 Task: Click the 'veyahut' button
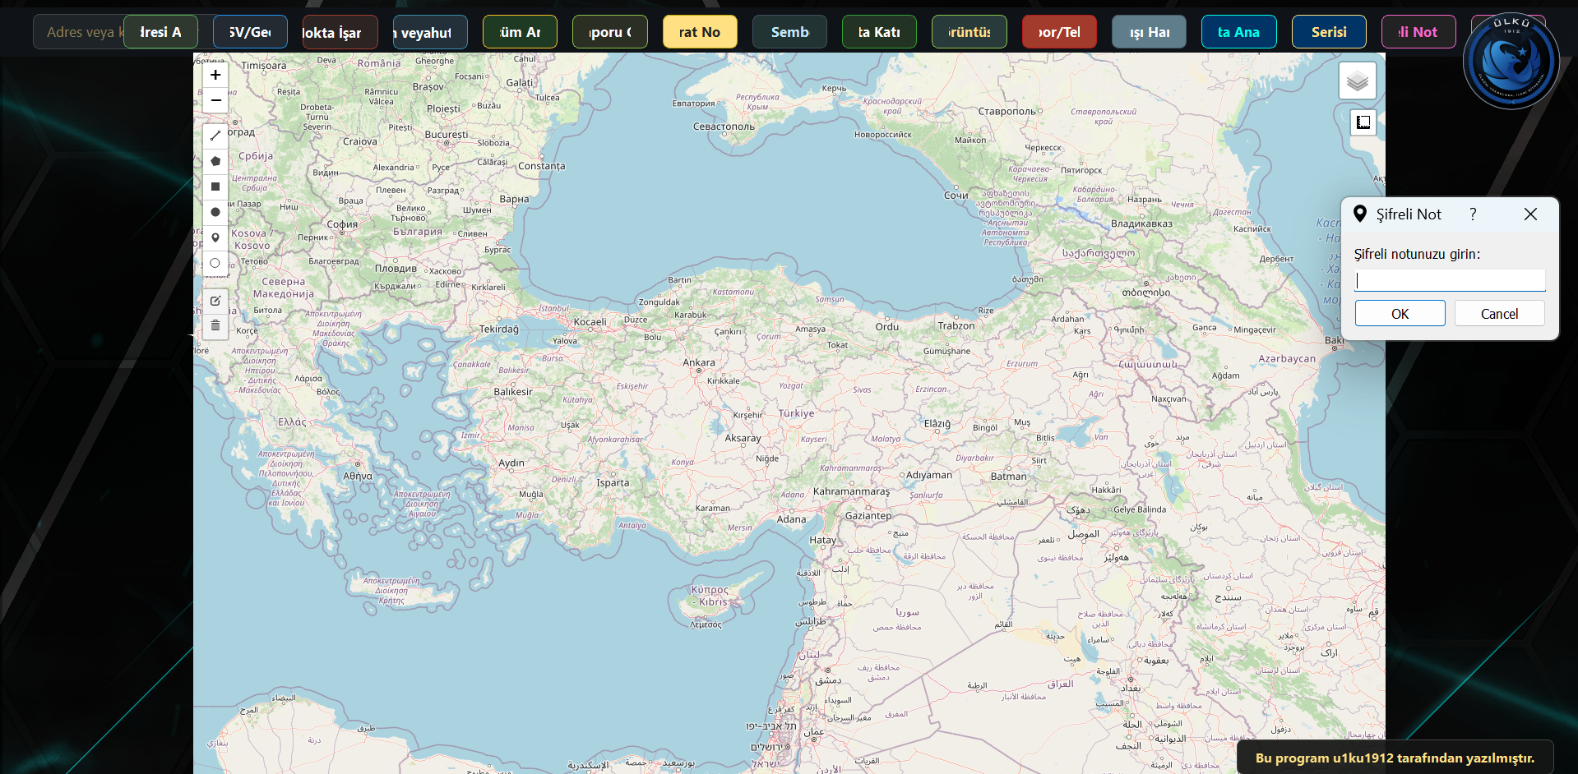tap(430, 32)
